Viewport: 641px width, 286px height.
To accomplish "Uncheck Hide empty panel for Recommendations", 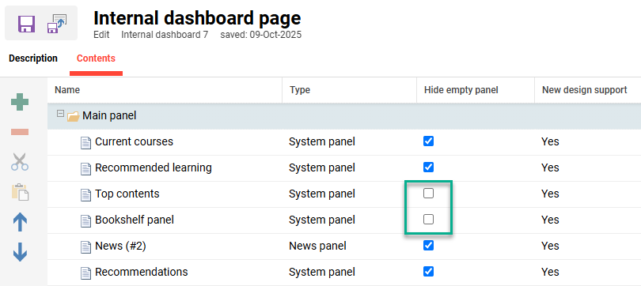I will [x=428, y=271].
